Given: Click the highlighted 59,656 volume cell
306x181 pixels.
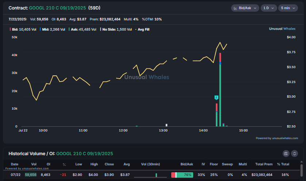Looking at the screenshot, I should coord(31,175).
